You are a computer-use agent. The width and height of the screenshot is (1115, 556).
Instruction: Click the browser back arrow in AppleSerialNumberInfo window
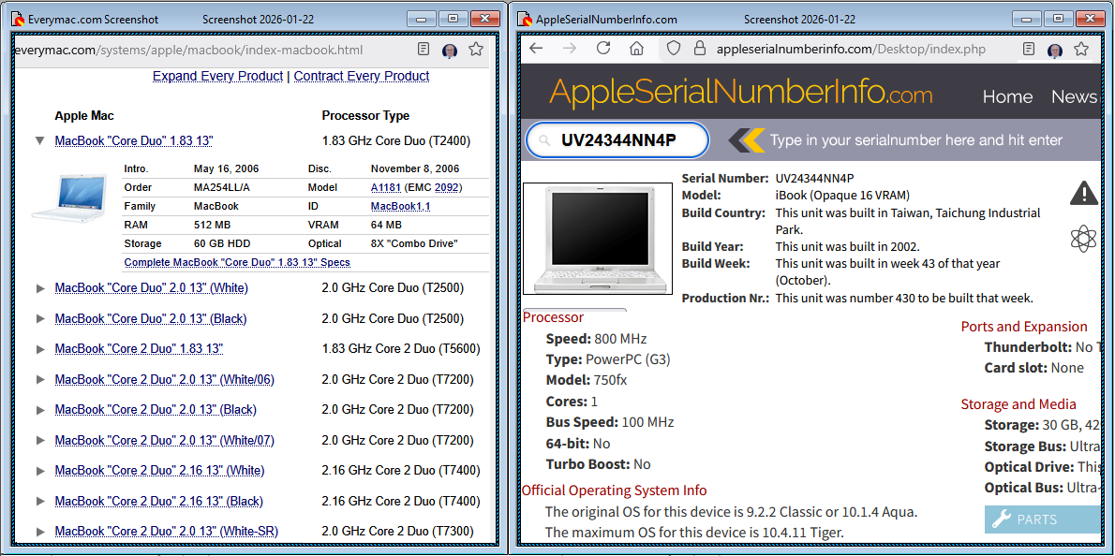[536, 49]
